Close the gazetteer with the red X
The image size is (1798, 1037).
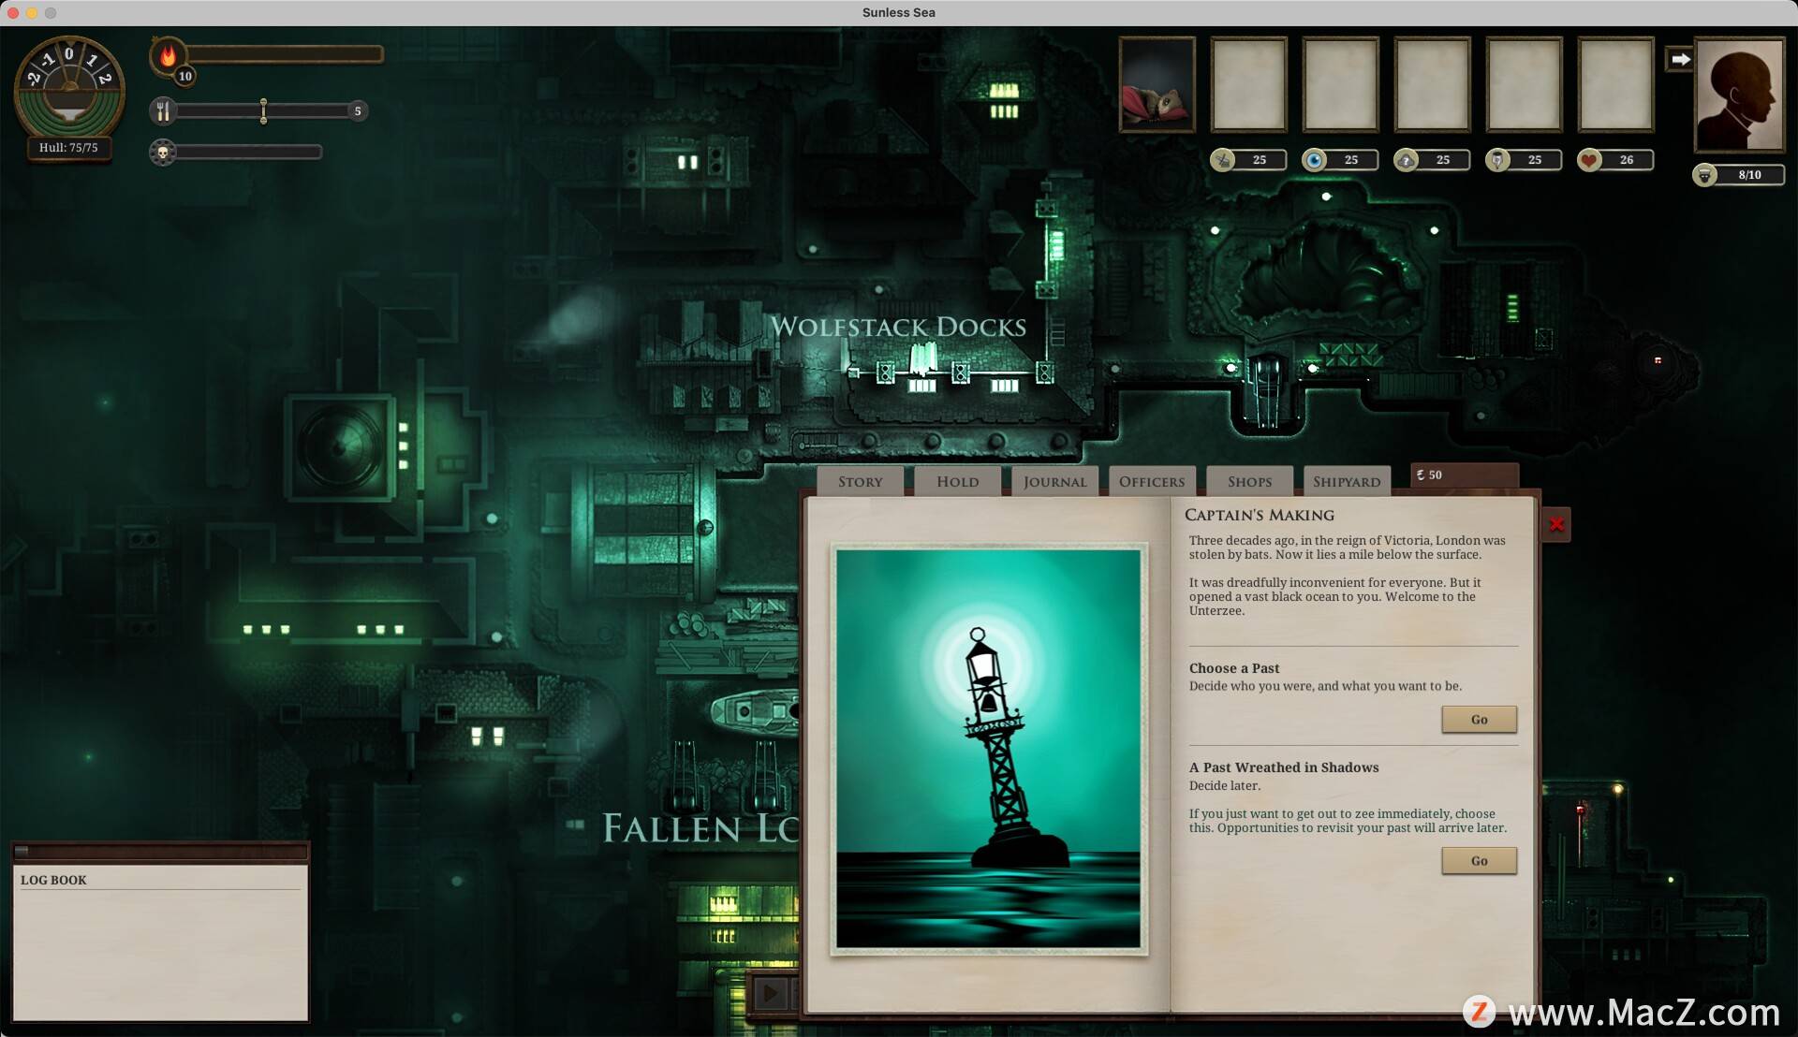1556,524
